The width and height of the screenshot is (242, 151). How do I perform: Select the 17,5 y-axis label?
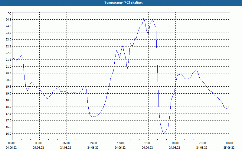point(8,114)
